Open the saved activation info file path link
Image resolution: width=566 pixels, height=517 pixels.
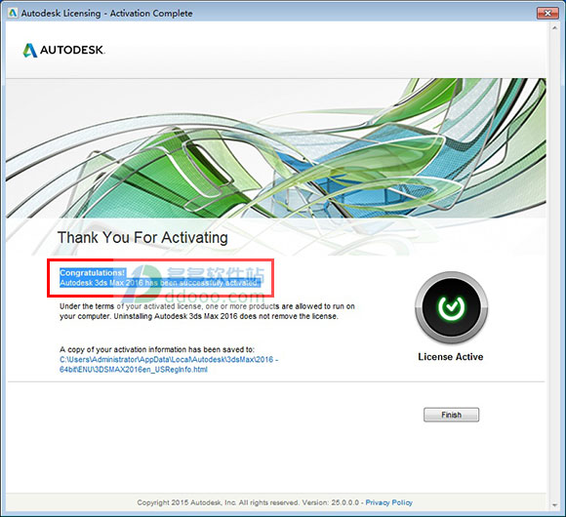pos(169,365)
